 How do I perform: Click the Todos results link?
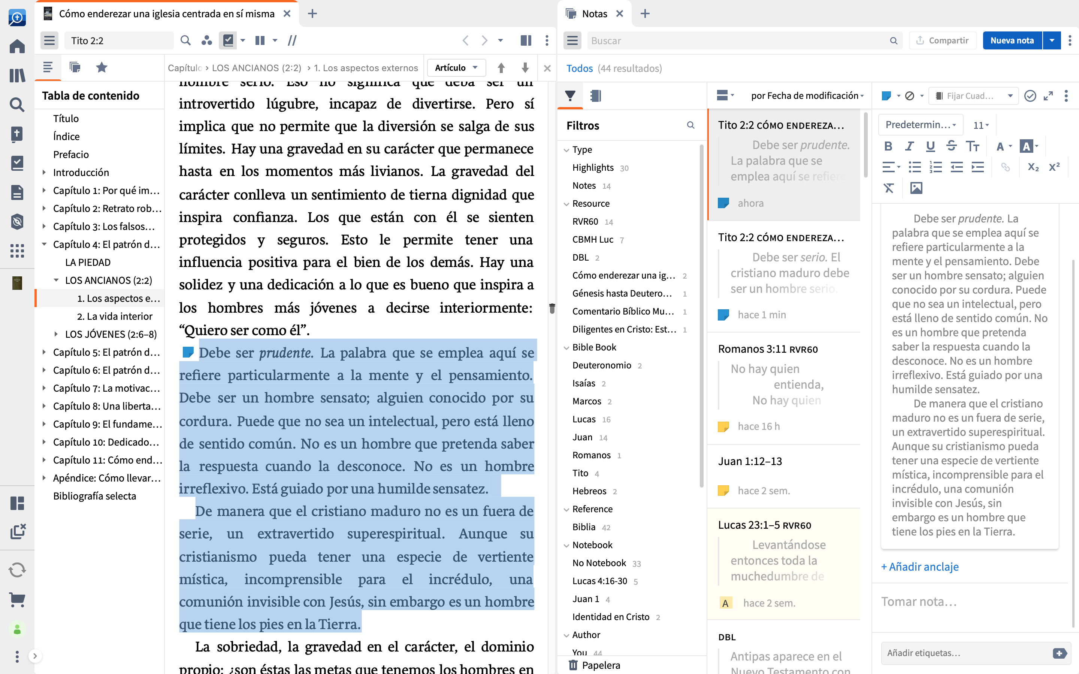579,68
